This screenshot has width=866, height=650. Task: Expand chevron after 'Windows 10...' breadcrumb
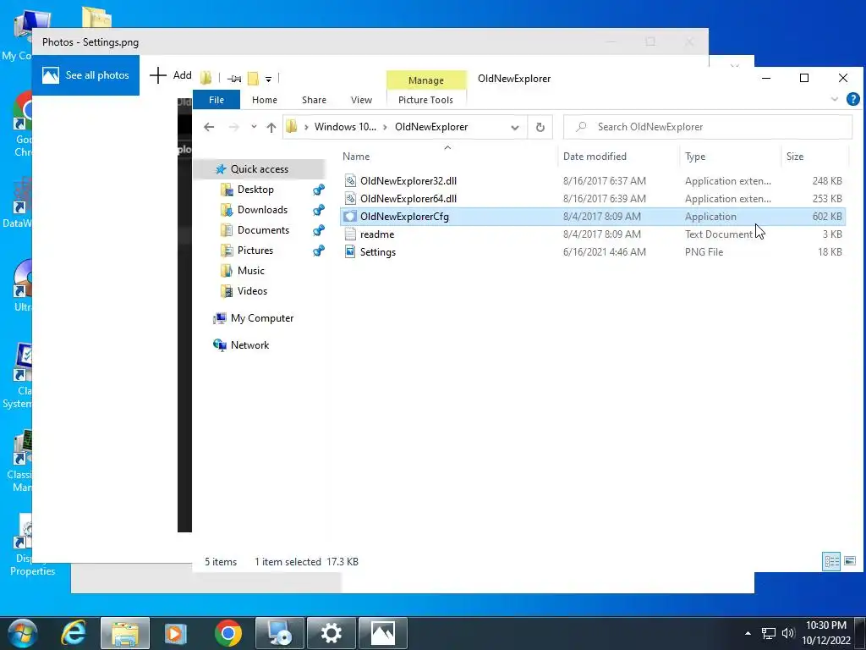[385, 127]
